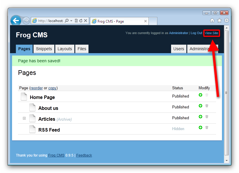This screenshot has height=173, width=239.
Task: Click trash icon in About us row
Action: (x=207, y=106)
